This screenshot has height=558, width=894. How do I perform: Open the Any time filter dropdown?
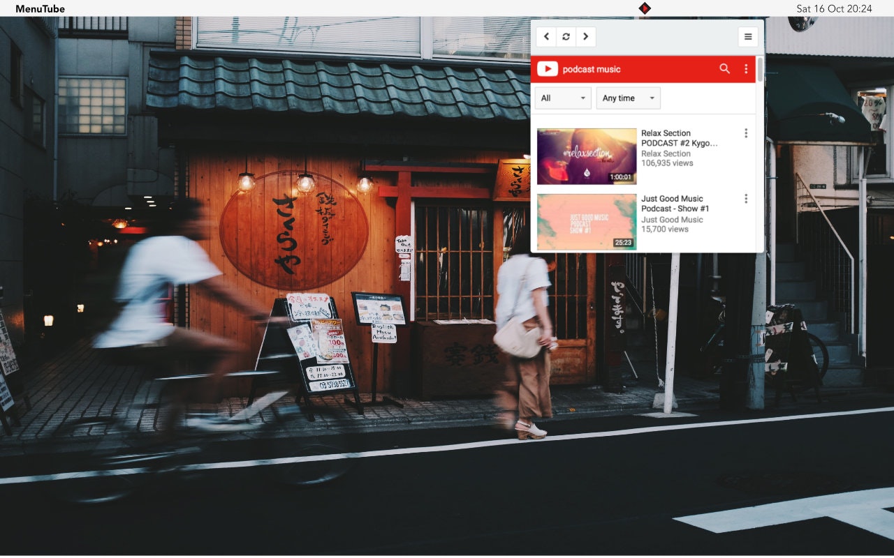pyautogui.click(x=627, y=98)
